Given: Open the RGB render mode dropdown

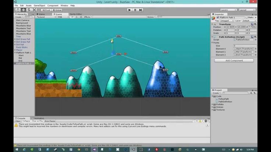Looking at the screenshot, I should pos(63,17).
